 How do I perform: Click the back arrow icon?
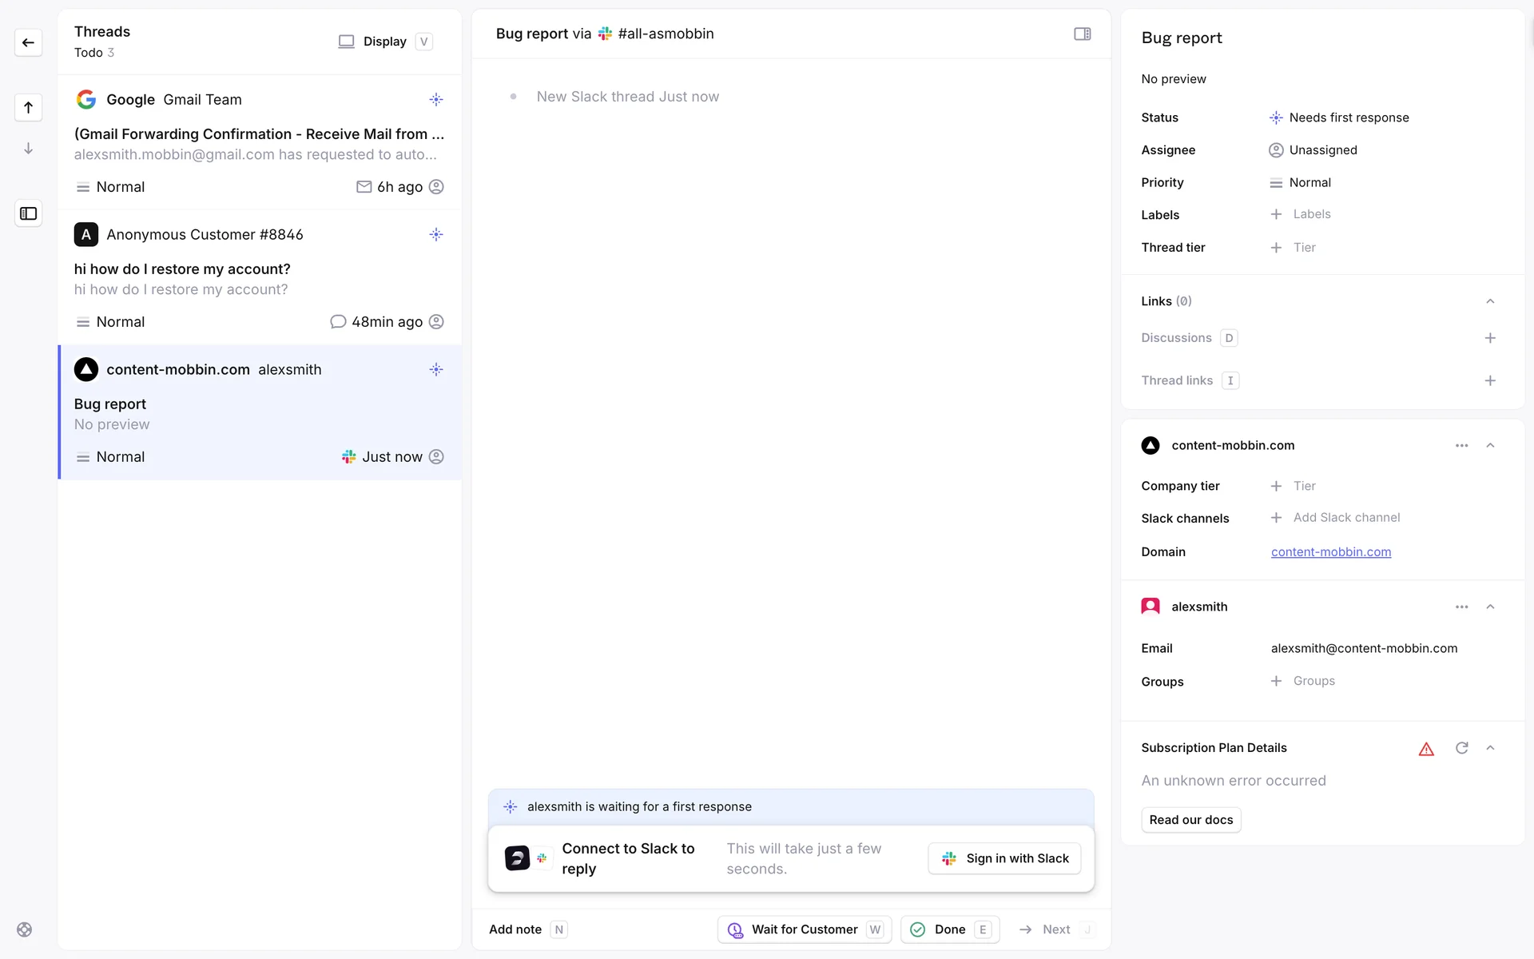(x=28, y=42)
